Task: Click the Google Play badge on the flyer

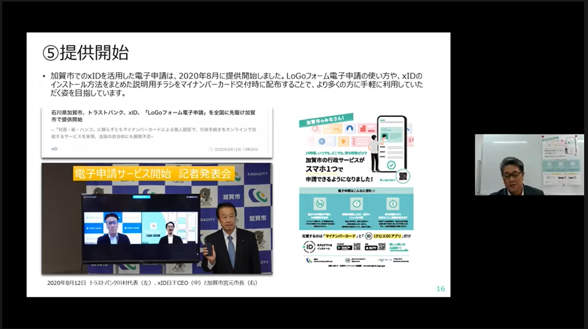Action: pyautogui.click(x=344, y=248)
